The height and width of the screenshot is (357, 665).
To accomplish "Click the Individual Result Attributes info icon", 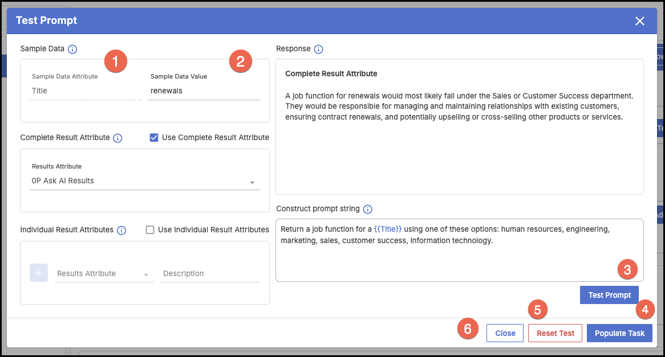I will pyautogui.click(x=121, y=230).
